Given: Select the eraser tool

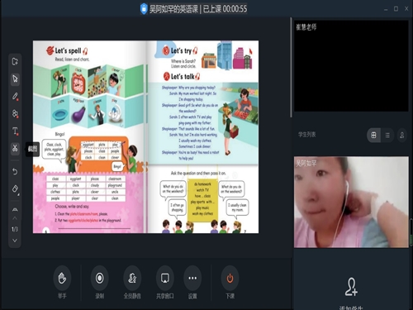Looking at the screenshot, I should (15, 188).
